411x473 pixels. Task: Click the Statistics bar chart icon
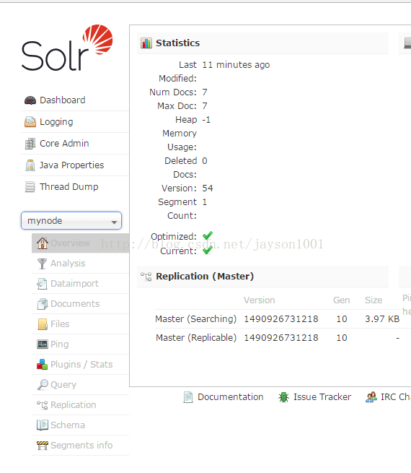(146, 43)
